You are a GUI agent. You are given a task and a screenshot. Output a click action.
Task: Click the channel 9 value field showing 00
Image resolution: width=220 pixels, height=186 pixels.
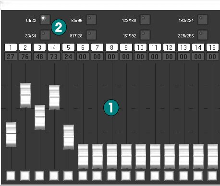(126, 57)
